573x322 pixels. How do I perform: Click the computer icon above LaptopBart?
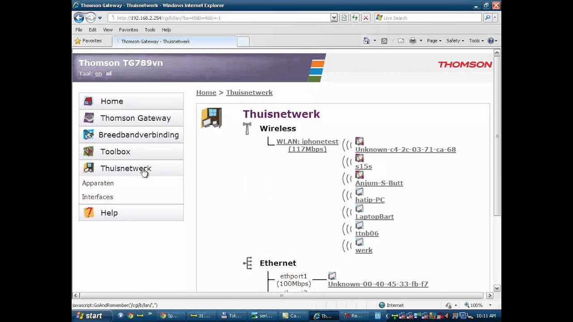tap(359, 208)
